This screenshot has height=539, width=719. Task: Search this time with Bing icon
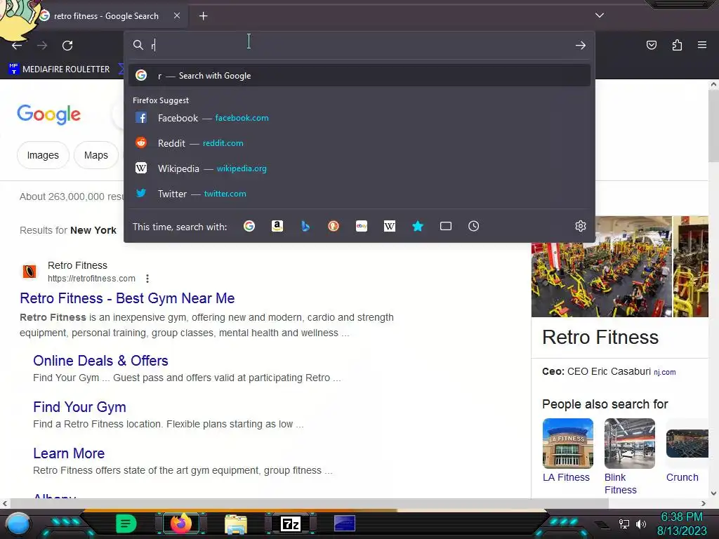point(305,226)
